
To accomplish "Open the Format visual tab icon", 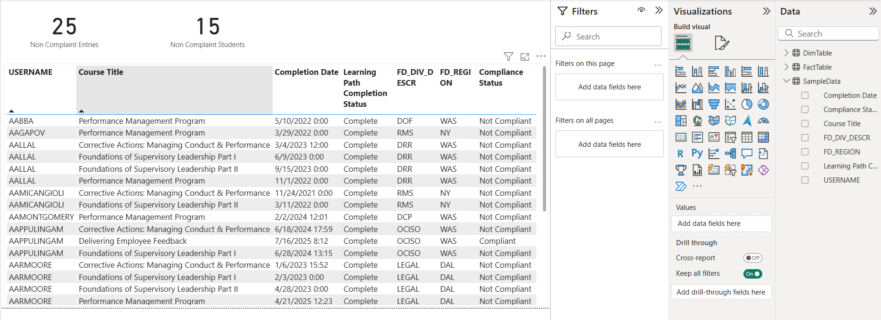I will [x=721, y=43].
